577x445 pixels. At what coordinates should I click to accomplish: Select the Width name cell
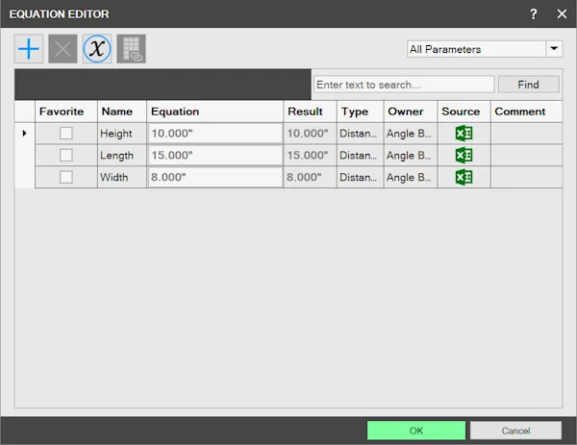(122, 177)
